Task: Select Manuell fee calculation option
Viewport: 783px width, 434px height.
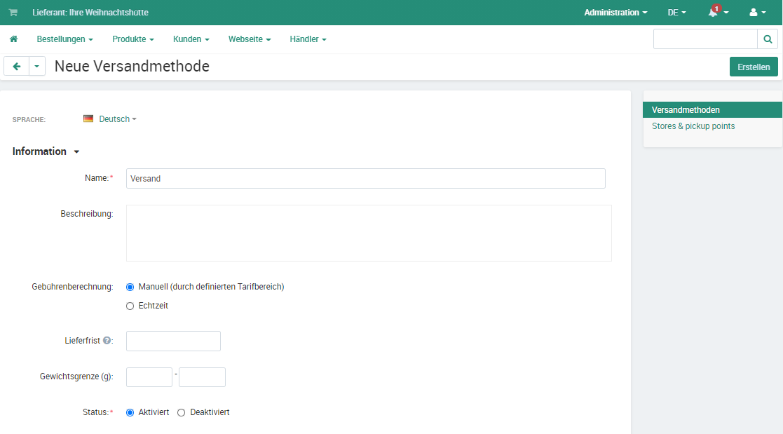Action: click(130, 287)
